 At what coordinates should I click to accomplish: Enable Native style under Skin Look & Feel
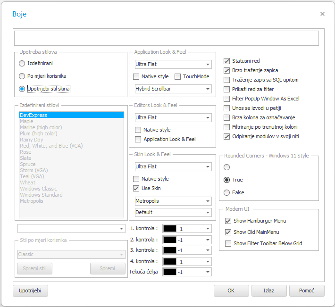point(136,179)
